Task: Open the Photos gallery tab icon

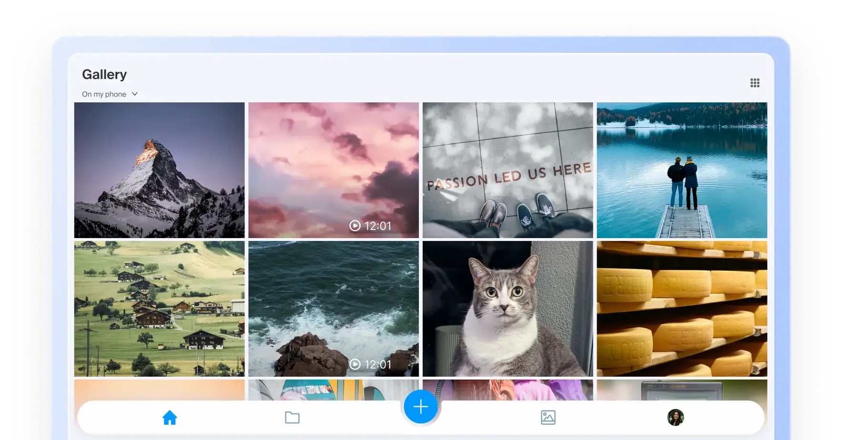Action: 548,418
